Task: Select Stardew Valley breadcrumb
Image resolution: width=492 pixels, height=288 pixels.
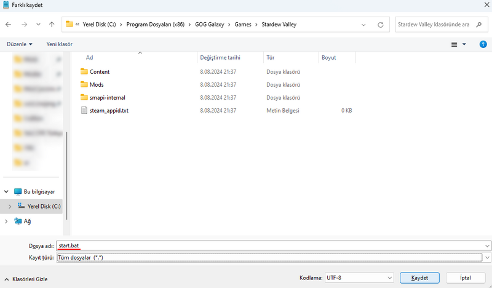Action: 279,25
